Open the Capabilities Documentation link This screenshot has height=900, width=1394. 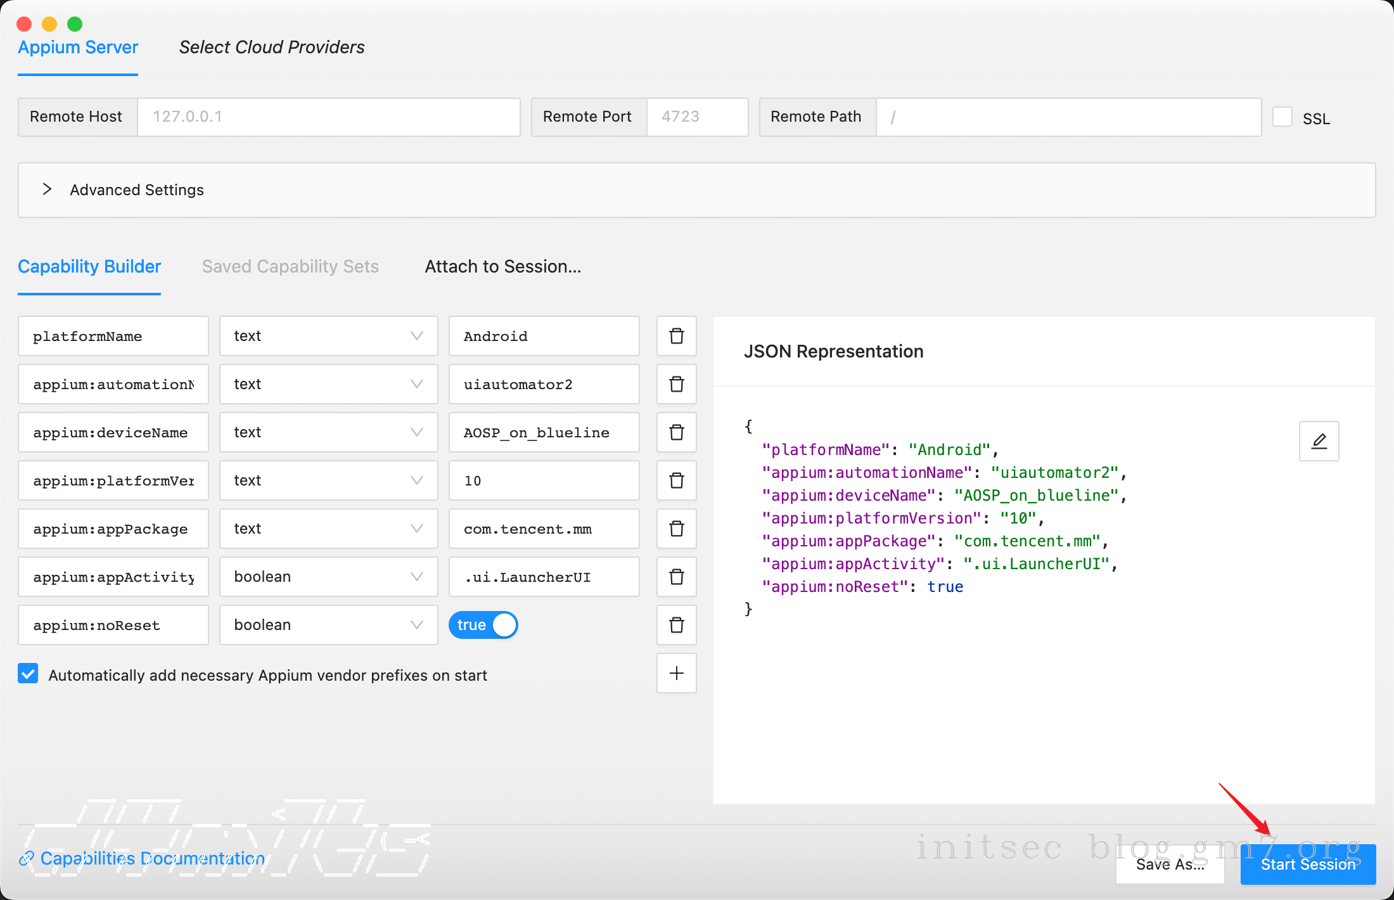click(x=152, y=859)
